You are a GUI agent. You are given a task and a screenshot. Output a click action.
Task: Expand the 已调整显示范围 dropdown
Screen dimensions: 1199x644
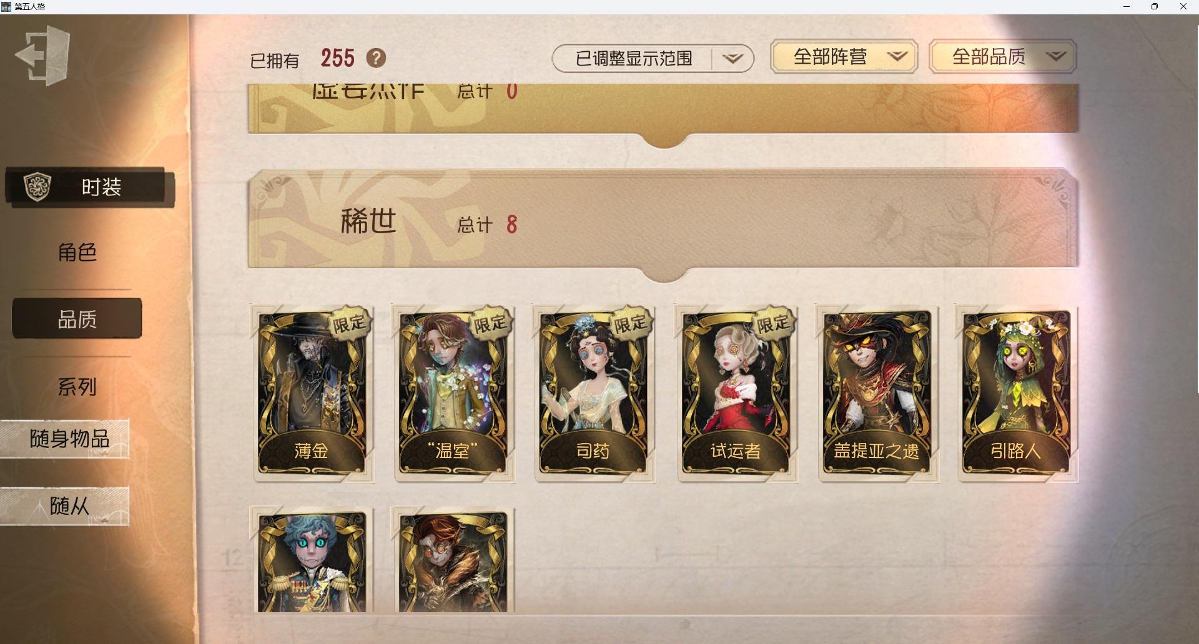(x=653, y=59)
